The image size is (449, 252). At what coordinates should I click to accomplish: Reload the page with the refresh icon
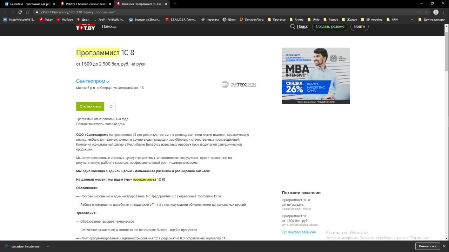(x=20, y=12)
